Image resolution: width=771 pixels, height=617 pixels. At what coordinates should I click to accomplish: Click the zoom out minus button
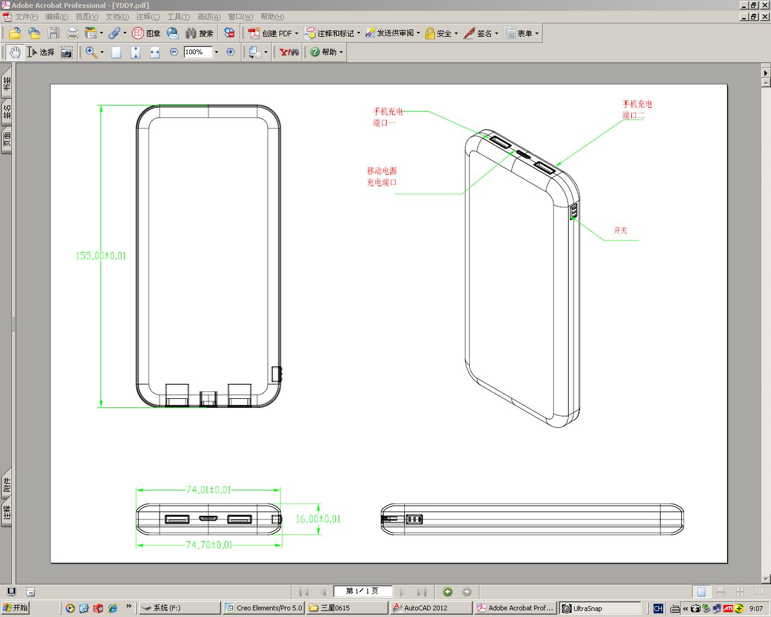(174, 52)
